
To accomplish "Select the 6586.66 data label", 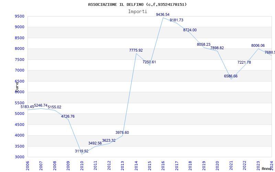I will 231,76.
